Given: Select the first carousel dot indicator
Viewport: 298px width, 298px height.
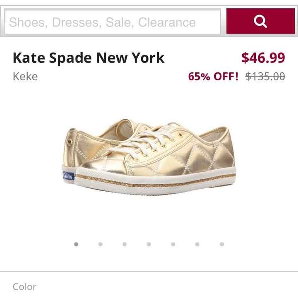Looking at the screenshot, I should pyautogui.click(x=76, y=244).
